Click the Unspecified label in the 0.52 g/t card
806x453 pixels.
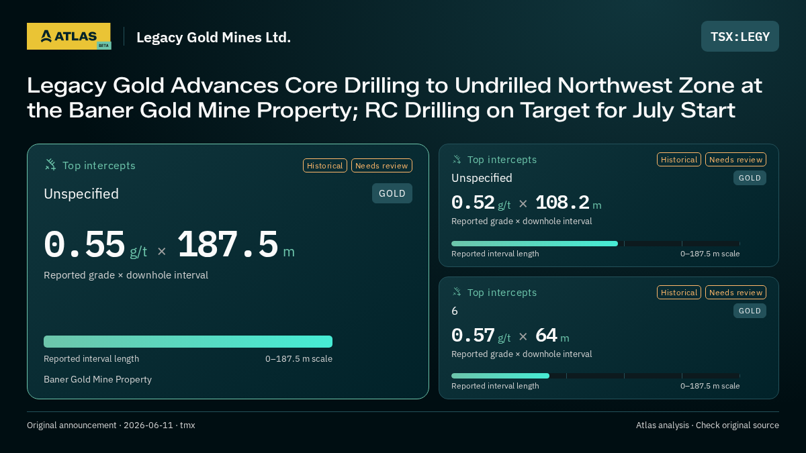pos(482,178)
